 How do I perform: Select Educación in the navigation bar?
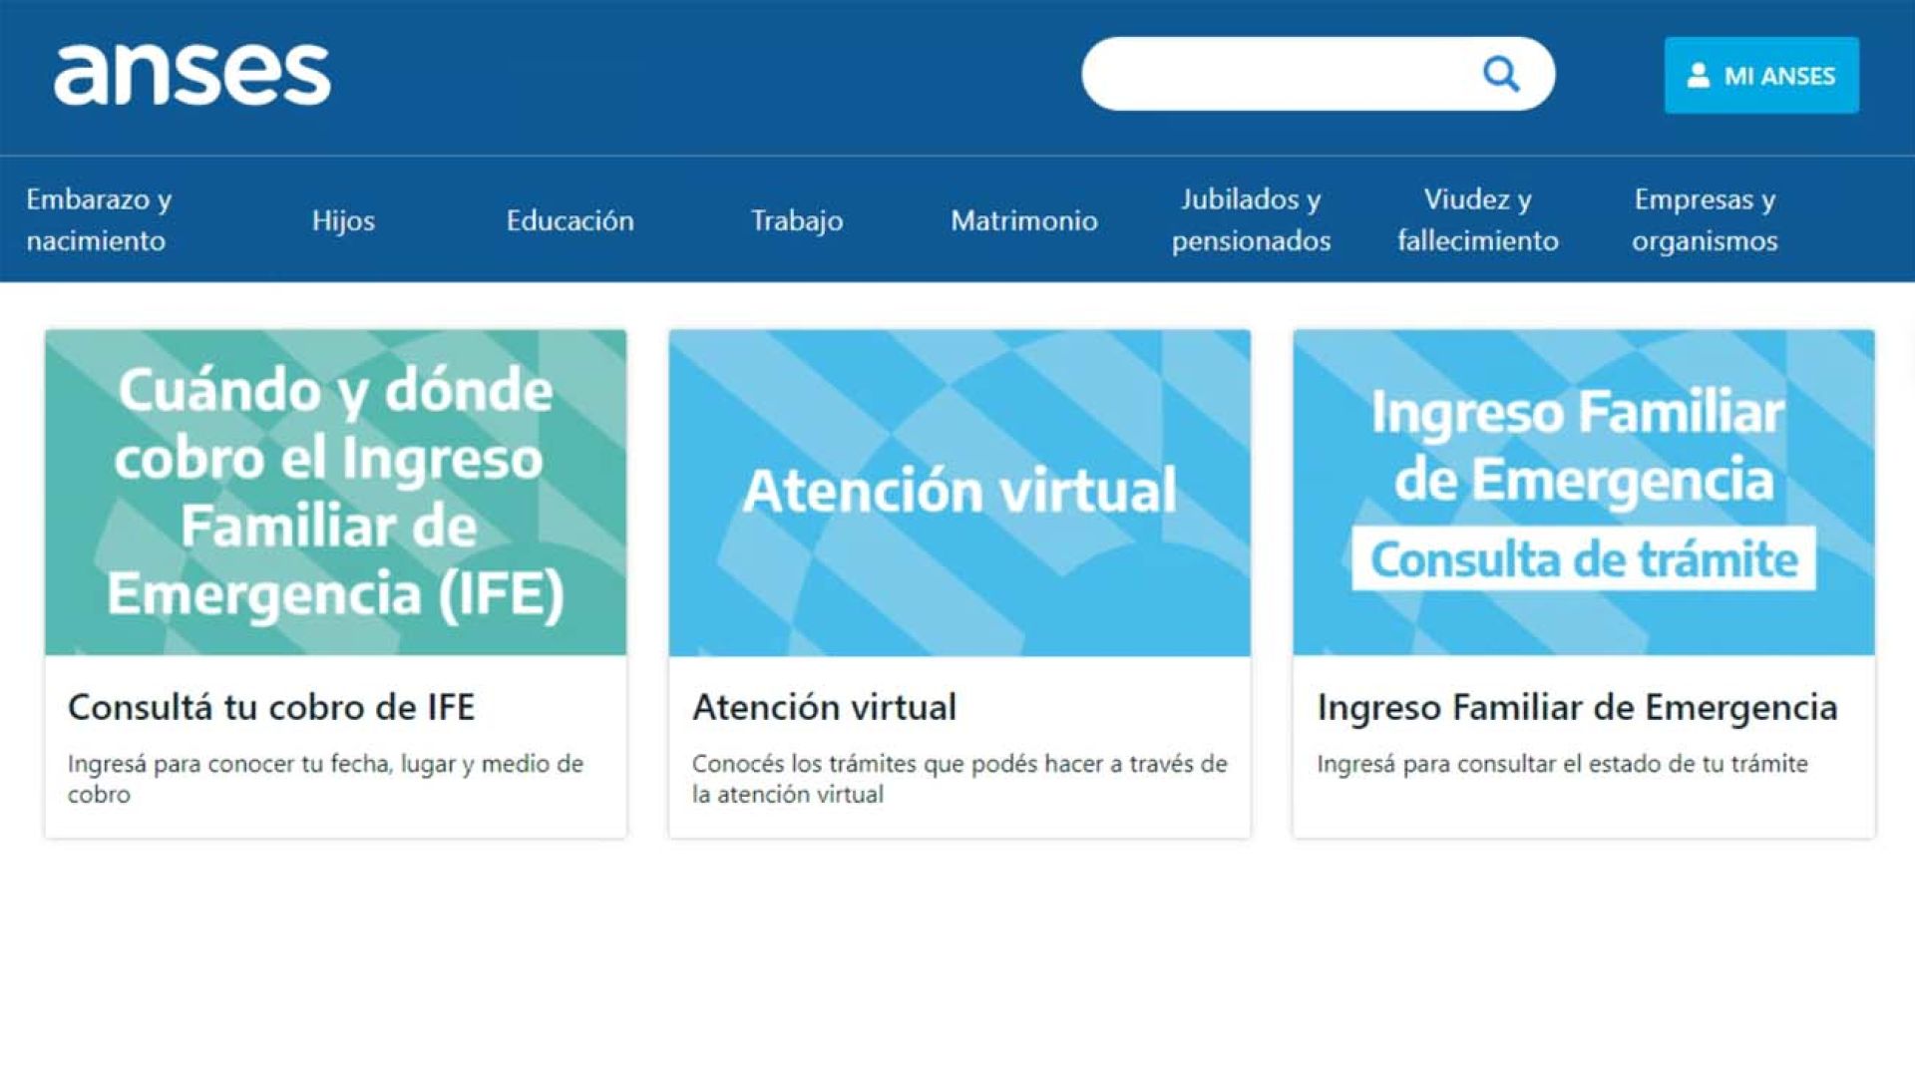click(x=570, y=220)
